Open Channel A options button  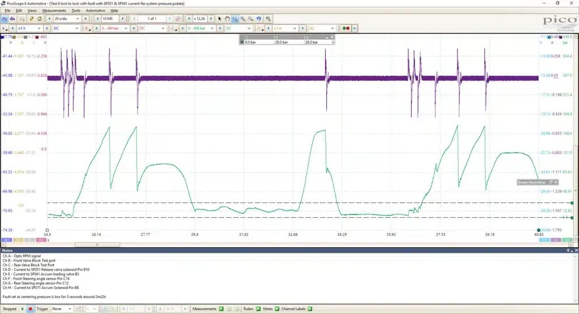pos(5,28)
